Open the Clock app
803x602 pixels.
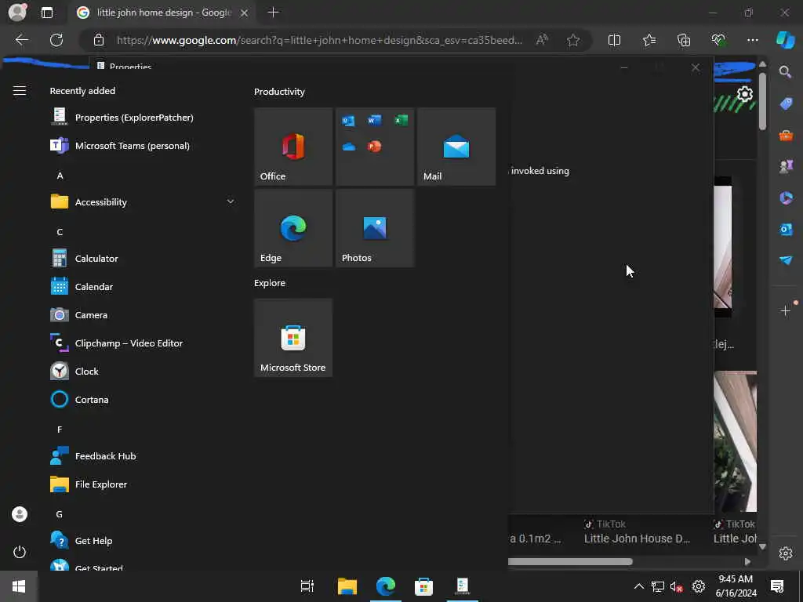click(x=144, y=371)
